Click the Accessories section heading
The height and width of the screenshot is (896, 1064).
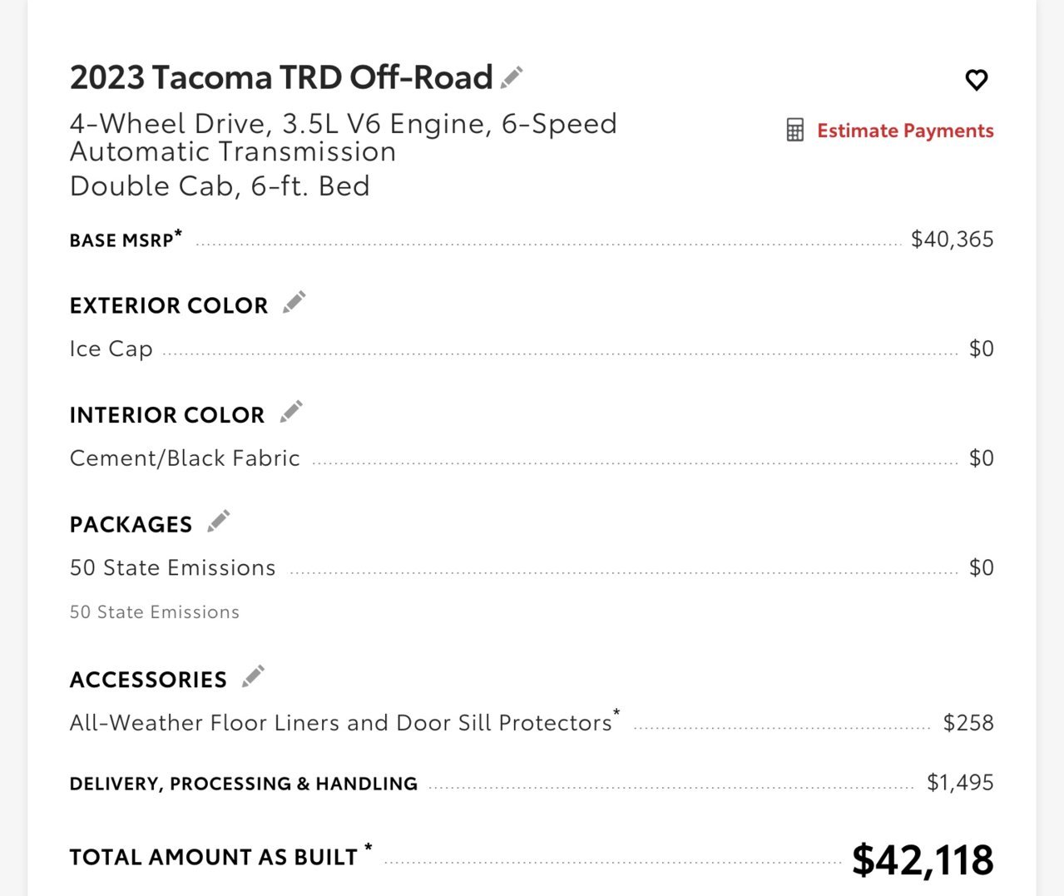click(x=148, y=680)
